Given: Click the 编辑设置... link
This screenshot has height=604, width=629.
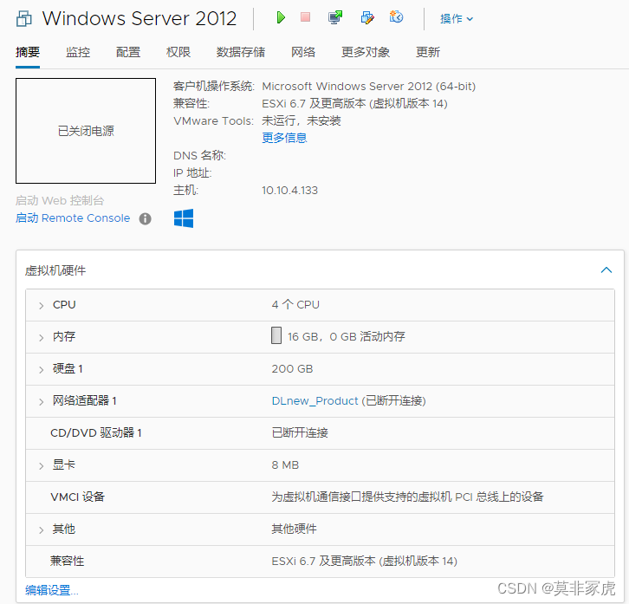Looking at the screenshot, I should tap(52, 590).
